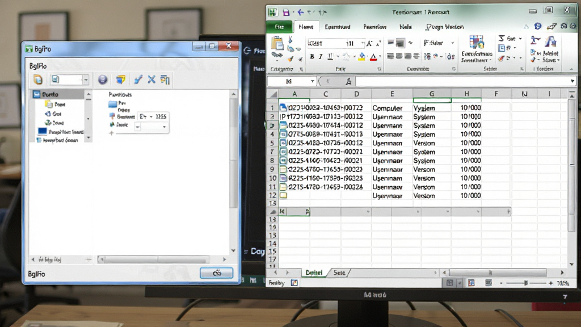Image resolution: width=581 pixels, height=327 pixels.
Task: Click the blue checkmark icon in BgIFo toolbar
Action: (x=138, y=79)
